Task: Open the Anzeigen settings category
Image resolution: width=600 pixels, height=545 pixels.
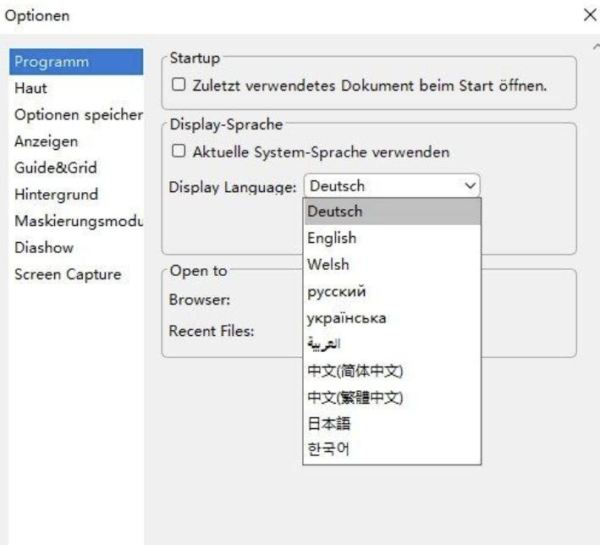Action: 76,141
